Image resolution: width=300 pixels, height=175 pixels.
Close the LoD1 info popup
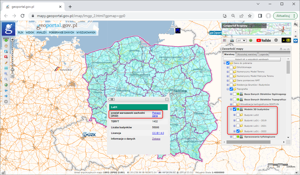(x=167, y=99)
